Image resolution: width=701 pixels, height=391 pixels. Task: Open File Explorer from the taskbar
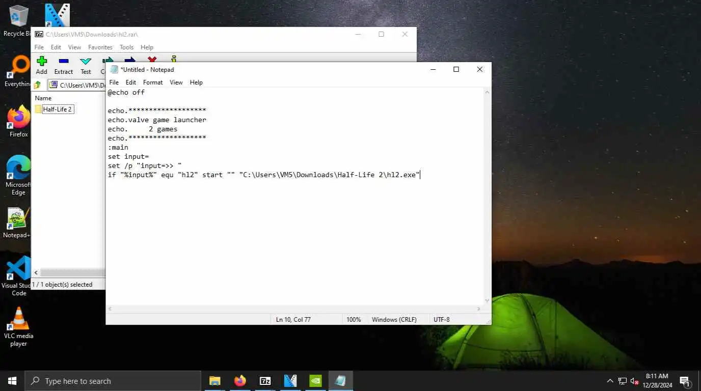pyautogui.click(x=214, y=381)
